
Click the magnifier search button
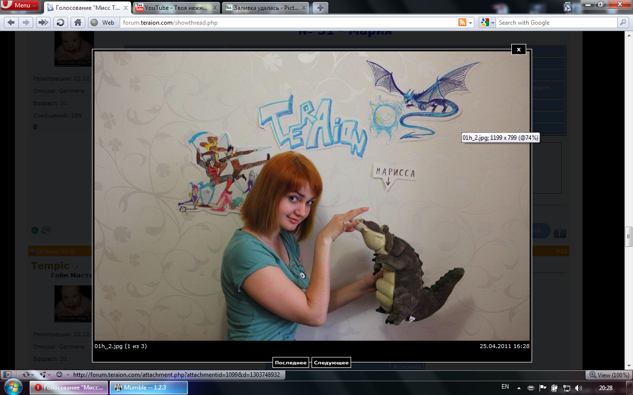623,23
